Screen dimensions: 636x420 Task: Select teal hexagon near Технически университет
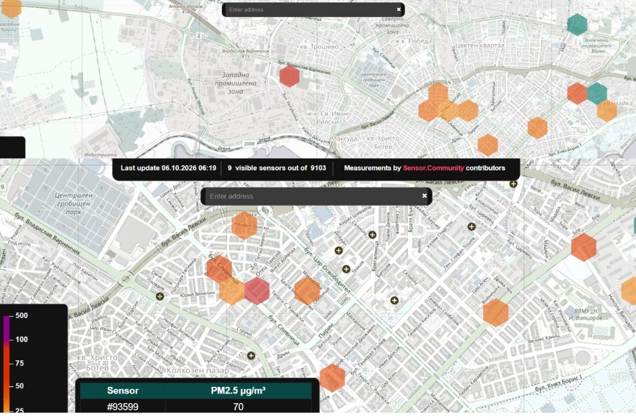coord(576,24)
